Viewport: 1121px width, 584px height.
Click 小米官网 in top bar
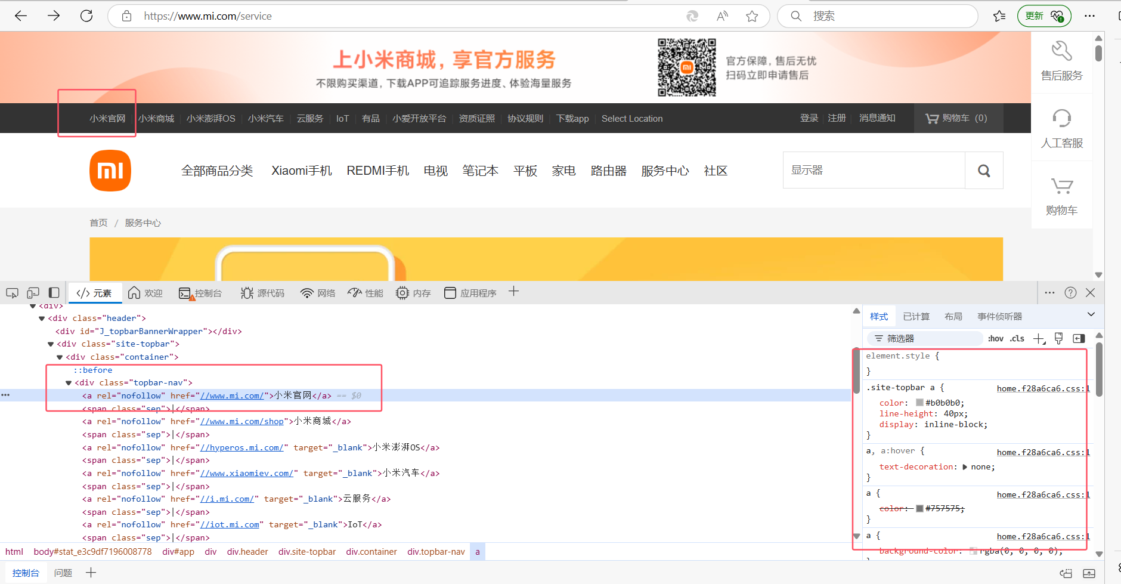pyautogui.click(x=107, y=118)
